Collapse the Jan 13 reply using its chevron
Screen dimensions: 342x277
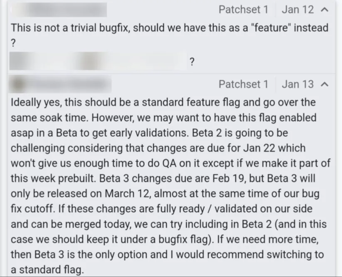(324, 84)
